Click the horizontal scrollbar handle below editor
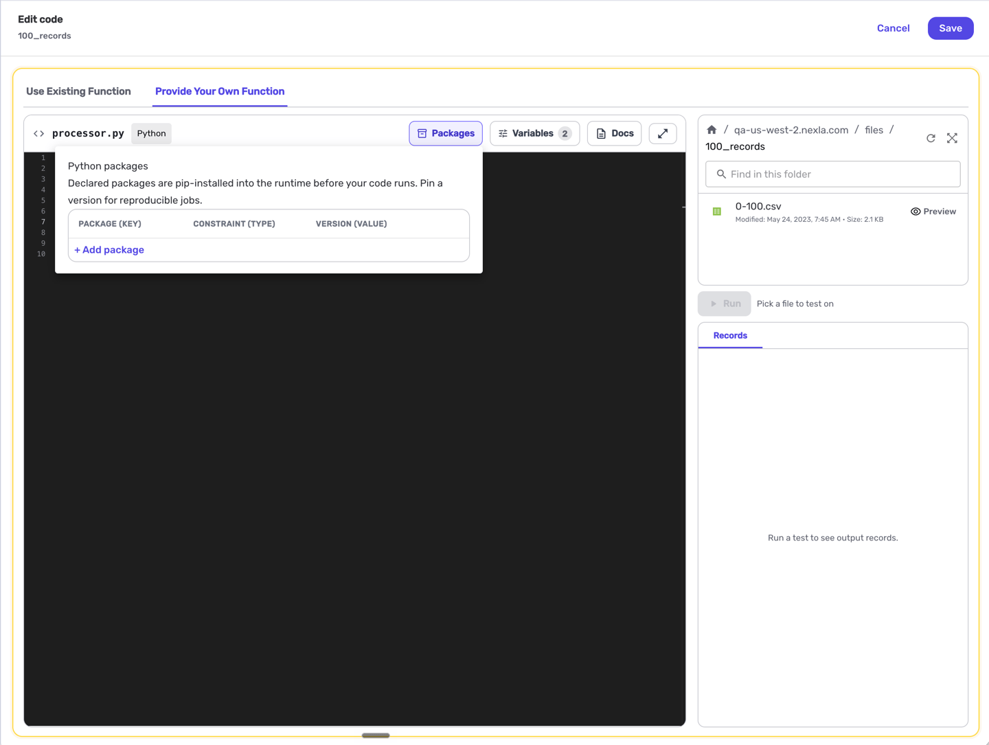Viewport: 989px width, 745px height. coord(376,735)
